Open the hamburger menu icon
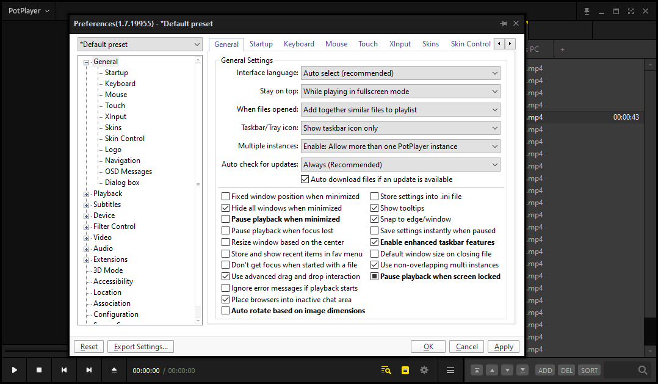This screenshot has height=384, width=658. 450,370
